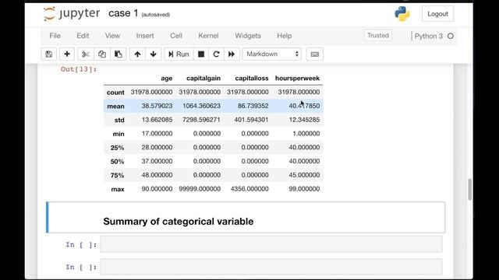Open the cell type Markdown dropdown
The width and height of the screenshot is (499, 280).
point(272,54)
